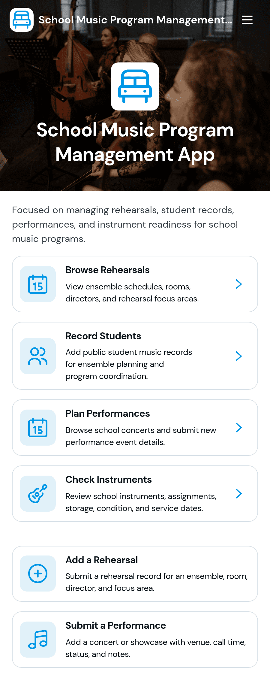
Task: Click the Submit a Performance card title
Action: pyautogui.click(x=116, y=625)
